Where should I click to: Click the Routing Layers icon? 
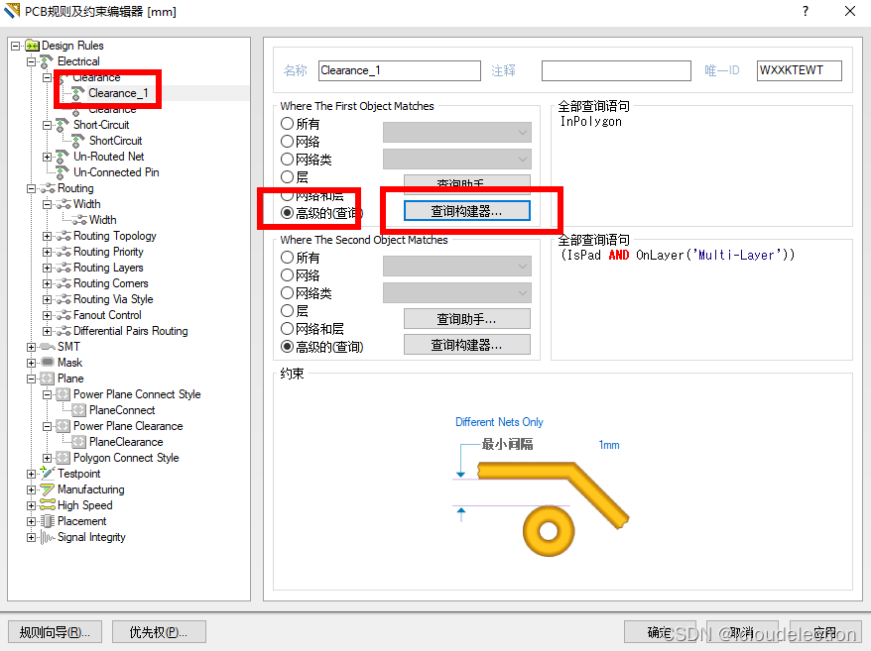click(x=63, y=268)
